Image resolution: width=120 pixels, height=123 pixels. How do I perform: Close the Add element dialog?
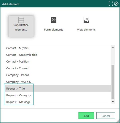pos(116,4)
